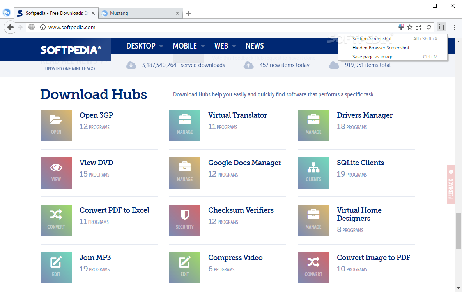The height and width of the screenshot is (292, 462).
Task: Close the Mustang tab
Action: click(x=177, y=13)
